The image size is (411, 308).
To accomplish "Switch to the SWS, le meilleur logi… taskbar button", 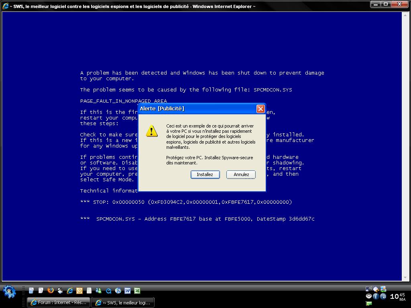I will click(123, 302).
